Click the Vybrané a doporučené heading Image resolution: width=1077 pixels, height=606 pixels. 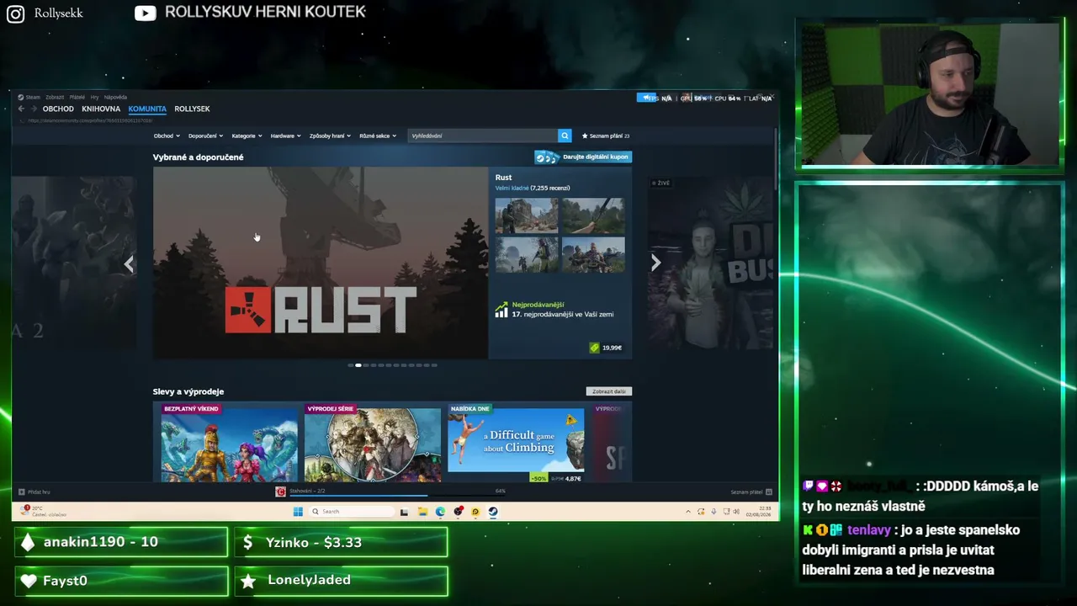199,157
